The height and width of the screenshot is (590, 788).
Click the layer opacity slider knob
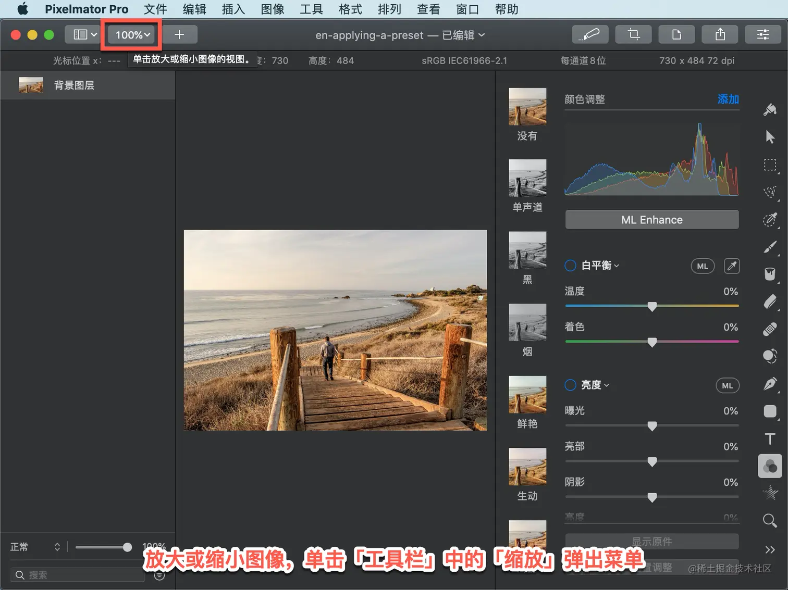click(127, 547)
